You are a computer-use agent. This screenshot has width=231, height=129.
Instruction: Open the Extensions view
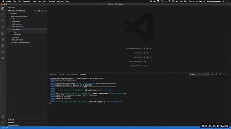3,33
